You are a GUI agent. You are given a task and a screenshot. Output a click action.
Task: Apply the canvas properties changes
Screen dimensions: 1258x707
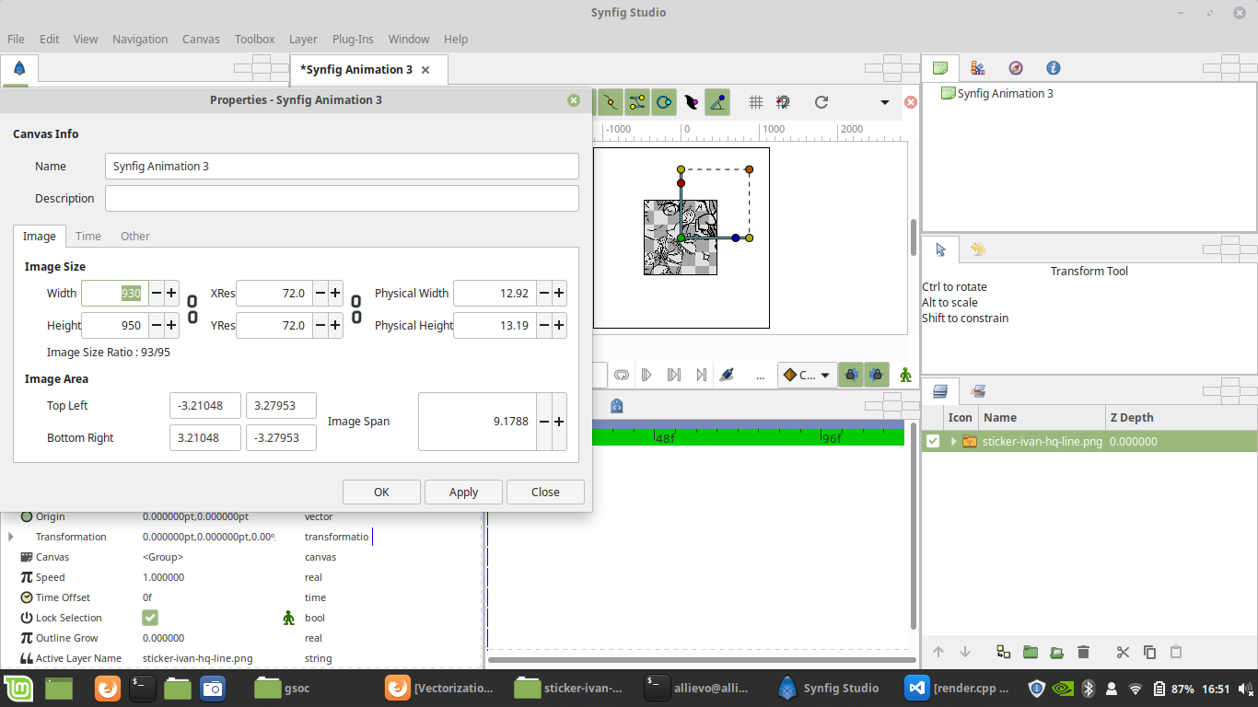[x=463, y=492]
